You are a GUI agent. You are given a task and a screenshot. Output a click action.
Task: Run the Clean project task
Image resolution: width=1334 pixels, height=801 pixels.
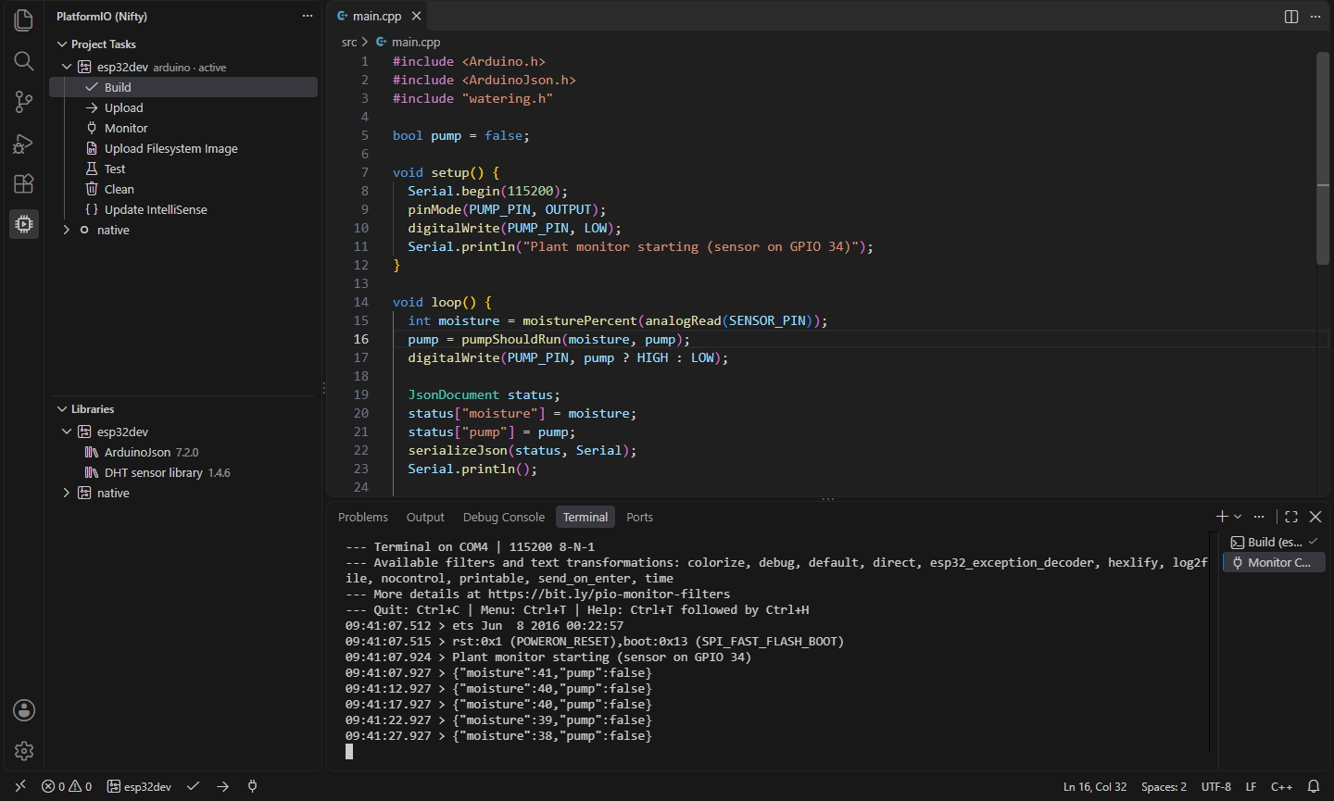[x=183, y=189]
